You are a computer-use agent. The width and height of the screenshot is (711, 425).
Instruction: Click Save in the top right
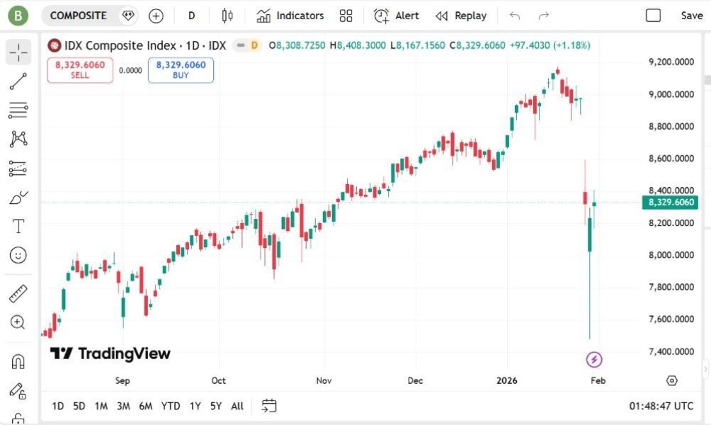[x=692, y=15]
